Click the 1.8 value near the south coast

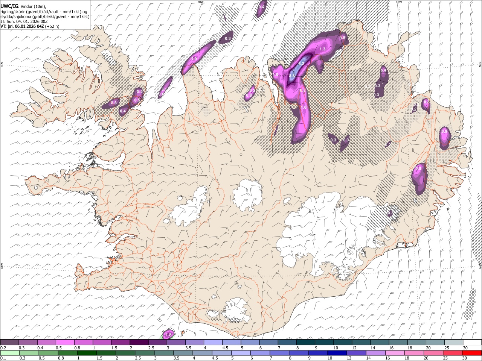(169, 335)
